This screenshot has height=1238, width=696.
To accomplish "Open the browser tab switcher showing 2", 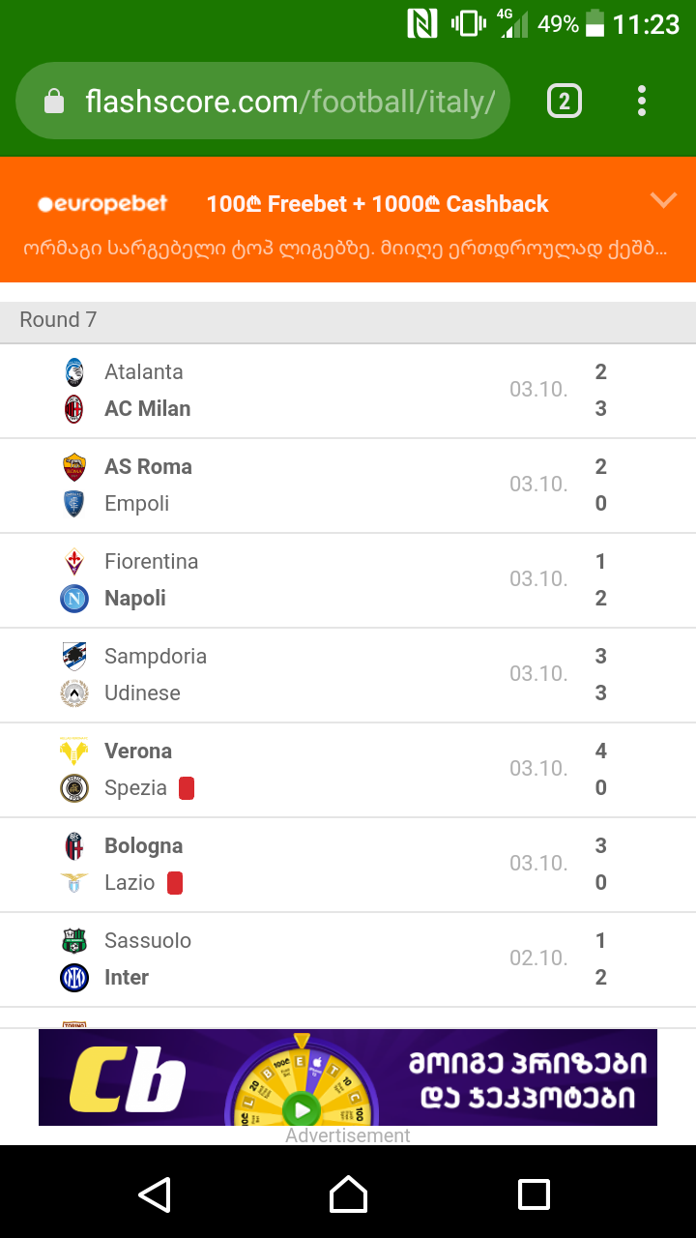I will (565, 101).
